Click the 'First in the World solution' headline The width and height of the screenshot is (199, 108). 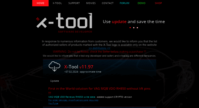coord(99,91)
